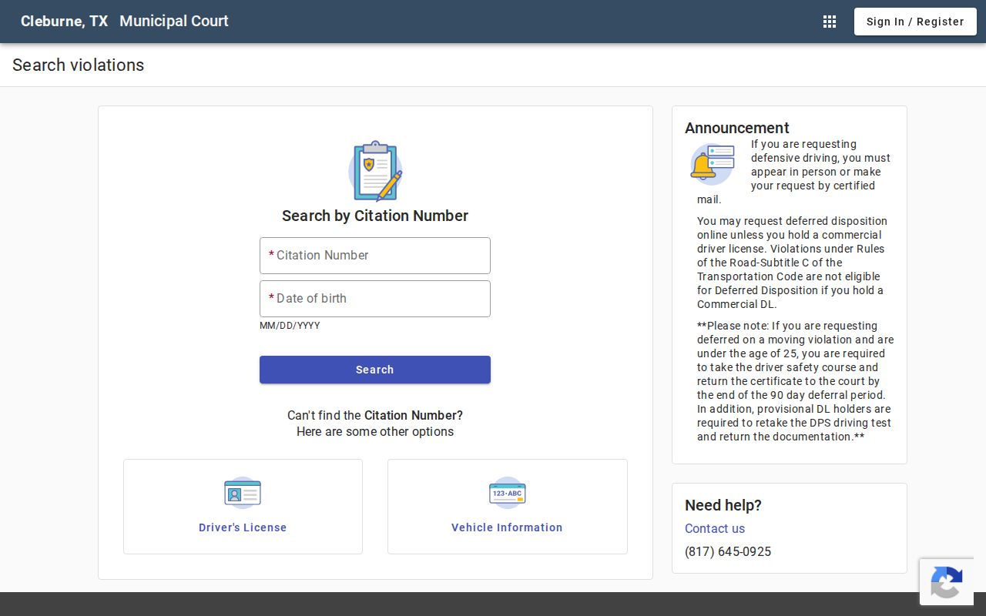
Task: Open the Vehicle Information search link
Action: 507,527
